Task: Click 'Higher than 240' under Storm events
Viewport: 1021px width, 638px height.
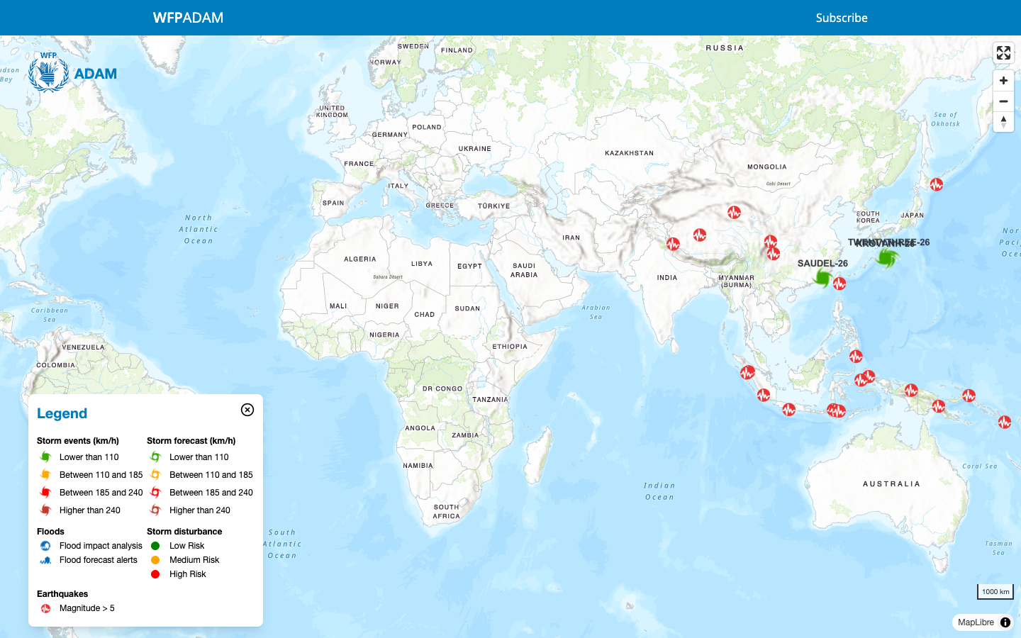Action: coord(90,510)
